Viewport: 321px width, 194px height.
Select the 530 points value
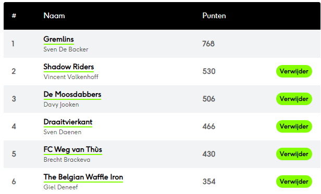pos(209,71)
